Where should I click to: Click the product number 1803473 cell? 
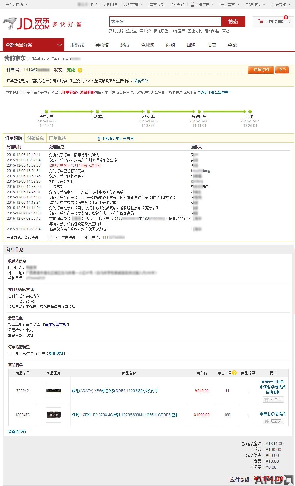pyautogui.click(x=23, y=415)
